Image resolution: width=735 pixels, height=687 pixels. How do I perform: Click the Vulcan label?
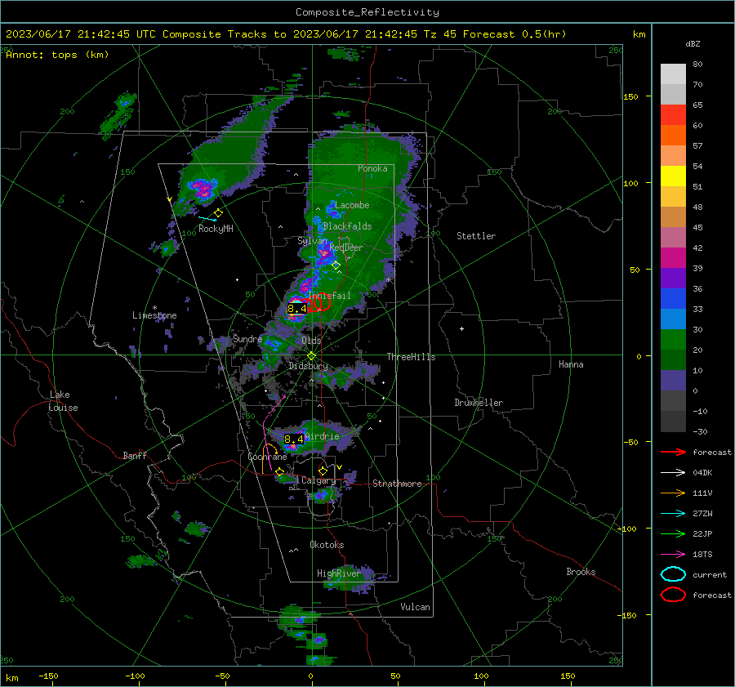coord(415,607)
